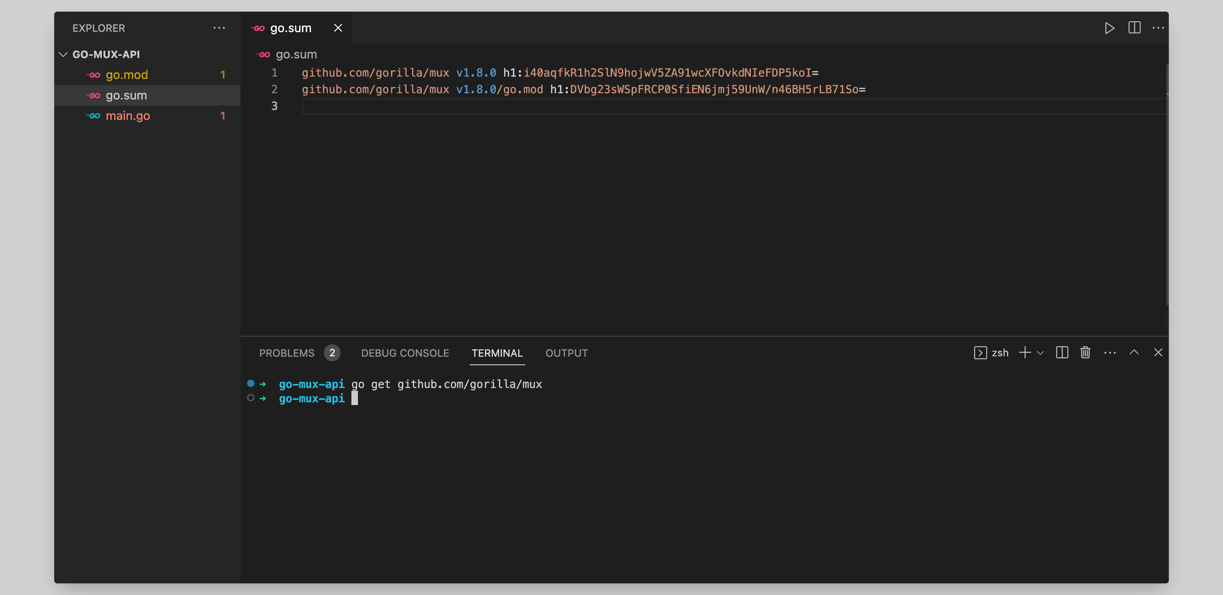Maximize panel size with chevron up
The width and height of the screenshot is (1223, 595).
(x=1134, y=352)
